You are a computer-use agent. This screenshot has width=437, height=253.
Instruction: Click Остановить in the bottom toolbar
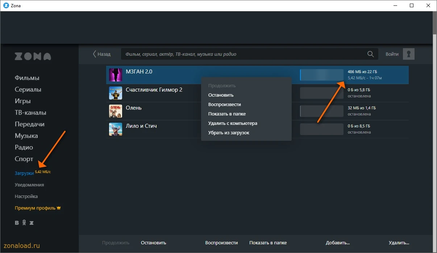[x=153, y=243]
